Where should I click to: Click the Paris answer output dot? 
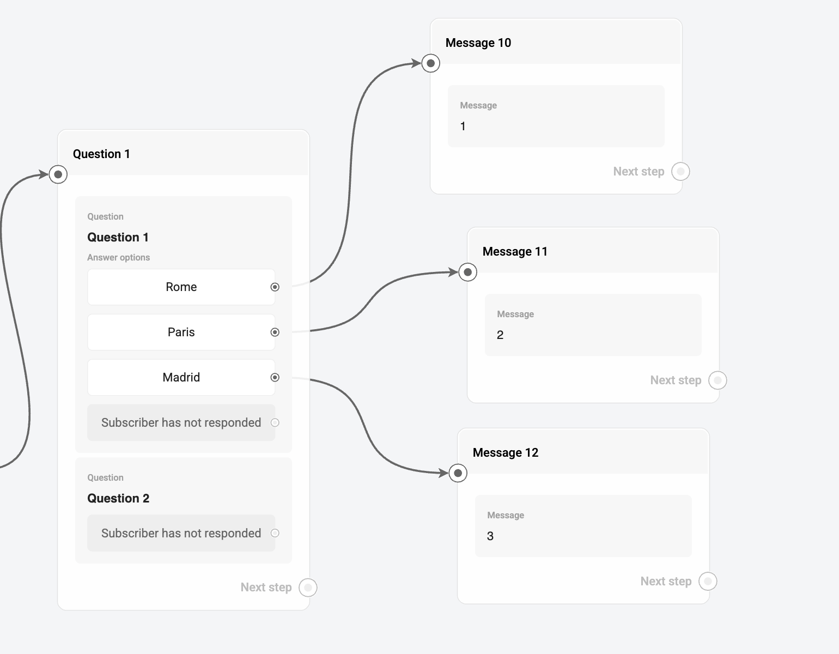pos(275,332)
